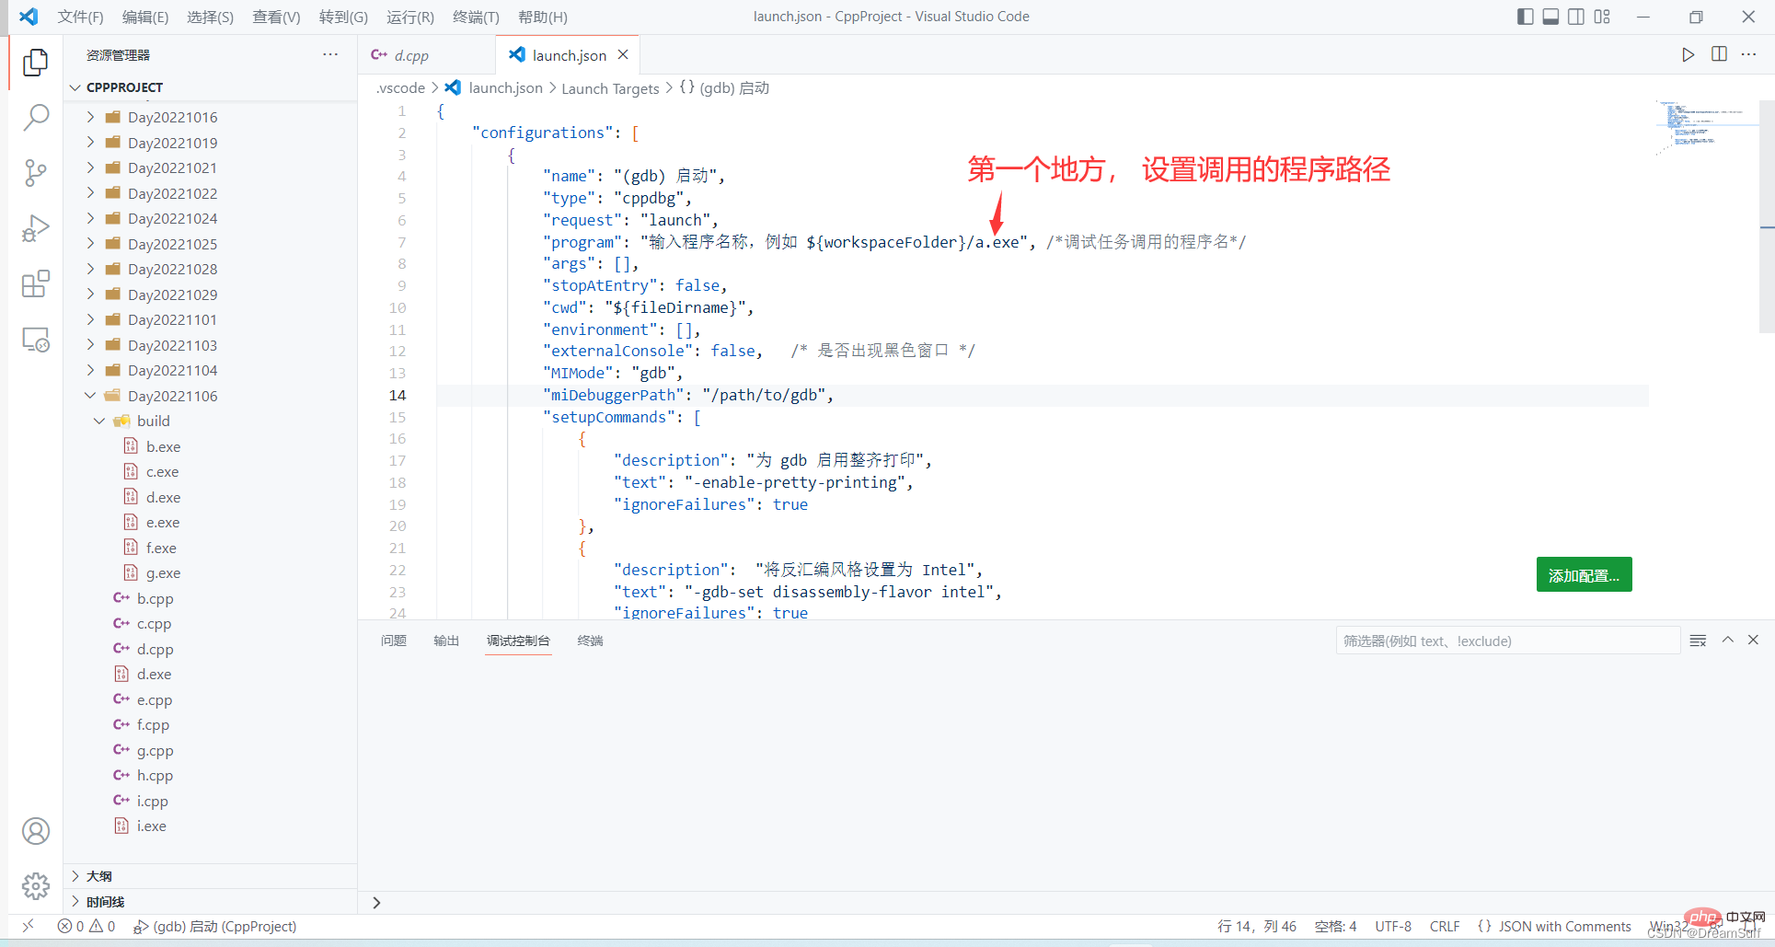Toggle the bottom panel layout button
Viewport: 1775px width, 947px height.
(x=1550, y=17)
